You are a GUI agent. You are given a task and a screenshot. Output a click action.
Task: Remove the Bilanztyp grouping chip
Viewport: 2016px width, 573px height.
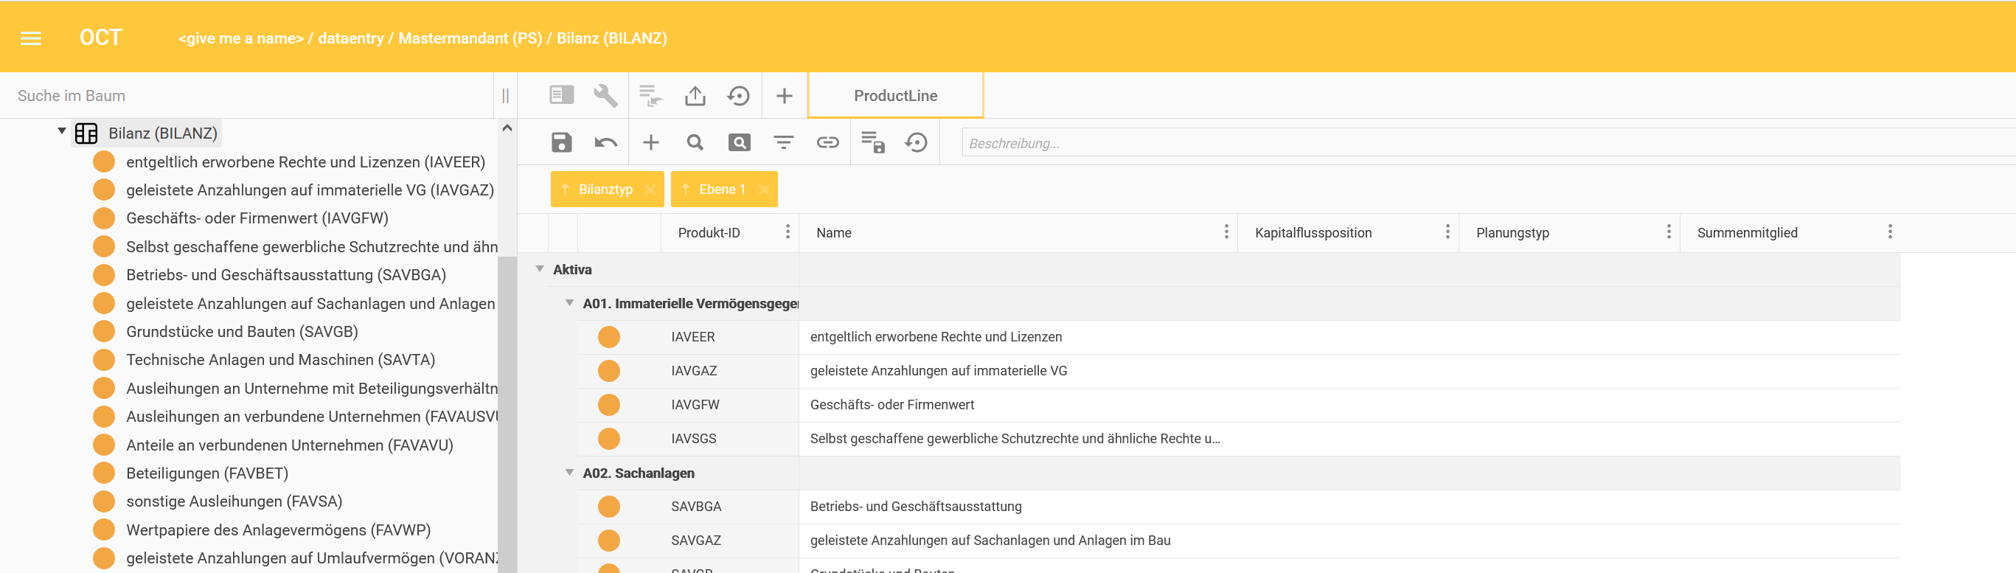tap(650, 190)
